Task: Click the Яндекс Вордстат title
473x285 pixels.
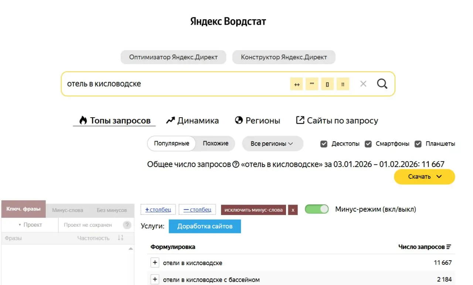Action: tap(228, 21)
